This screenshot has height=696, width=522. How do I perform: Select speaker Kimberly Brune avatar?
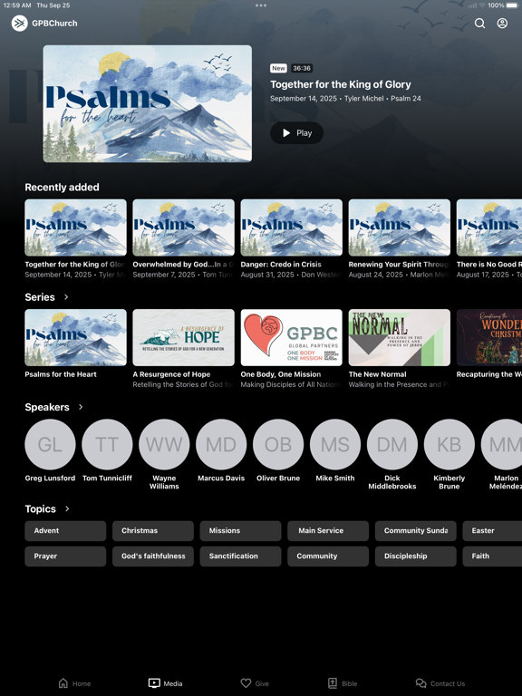(449, 444)
